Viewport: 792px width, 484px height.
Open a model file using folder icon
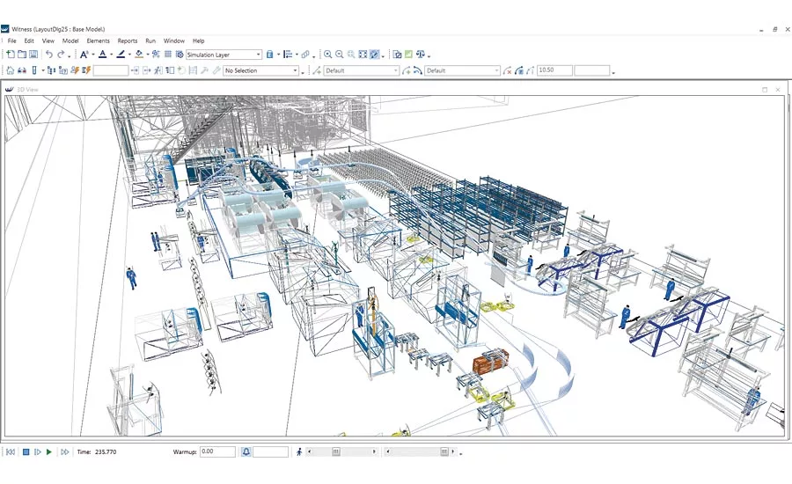click(22, 54)
